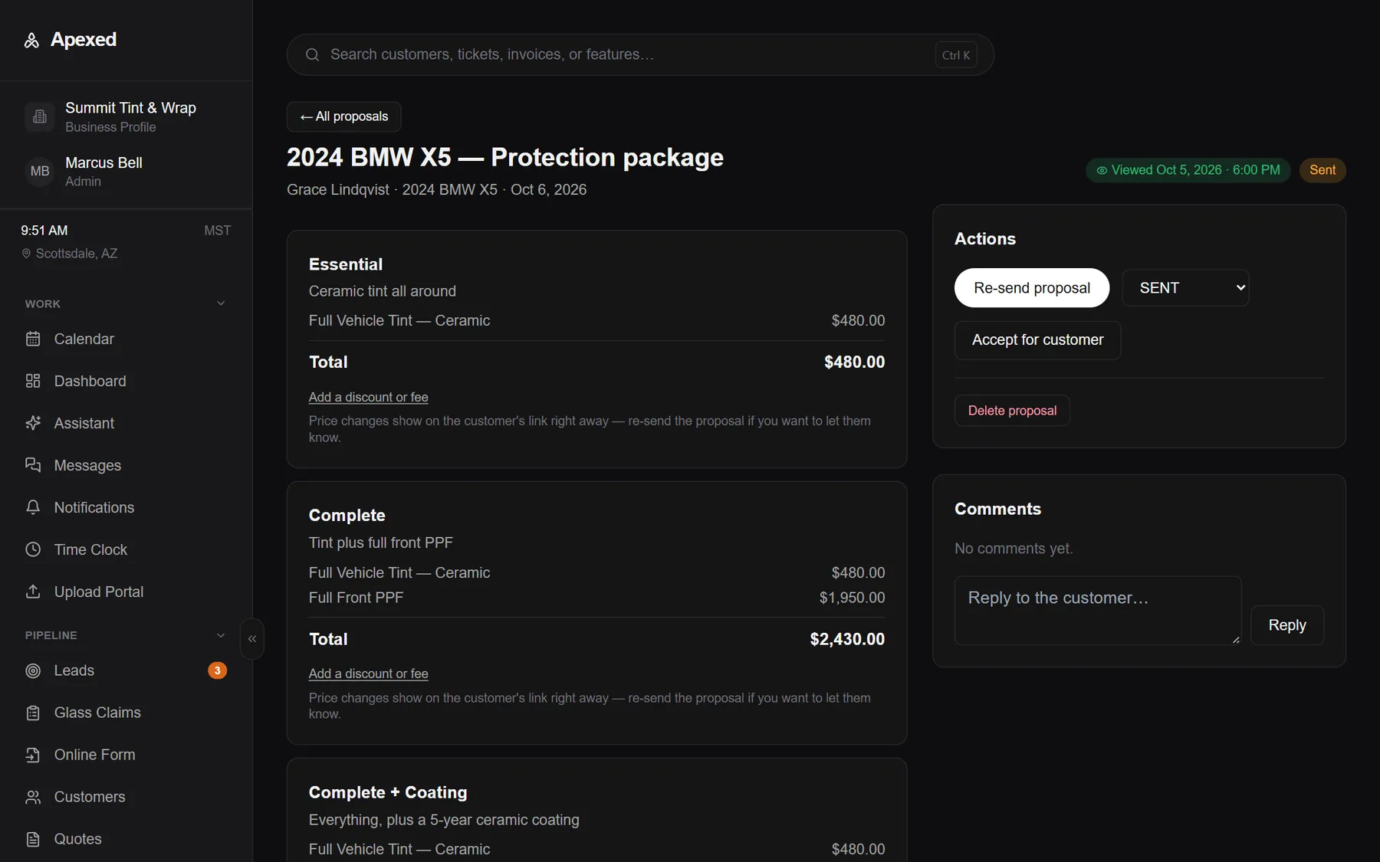Click the Viewed Oct 5, 2026 badge
The image size is (1380, 862).
click(x=1188, y=170)
